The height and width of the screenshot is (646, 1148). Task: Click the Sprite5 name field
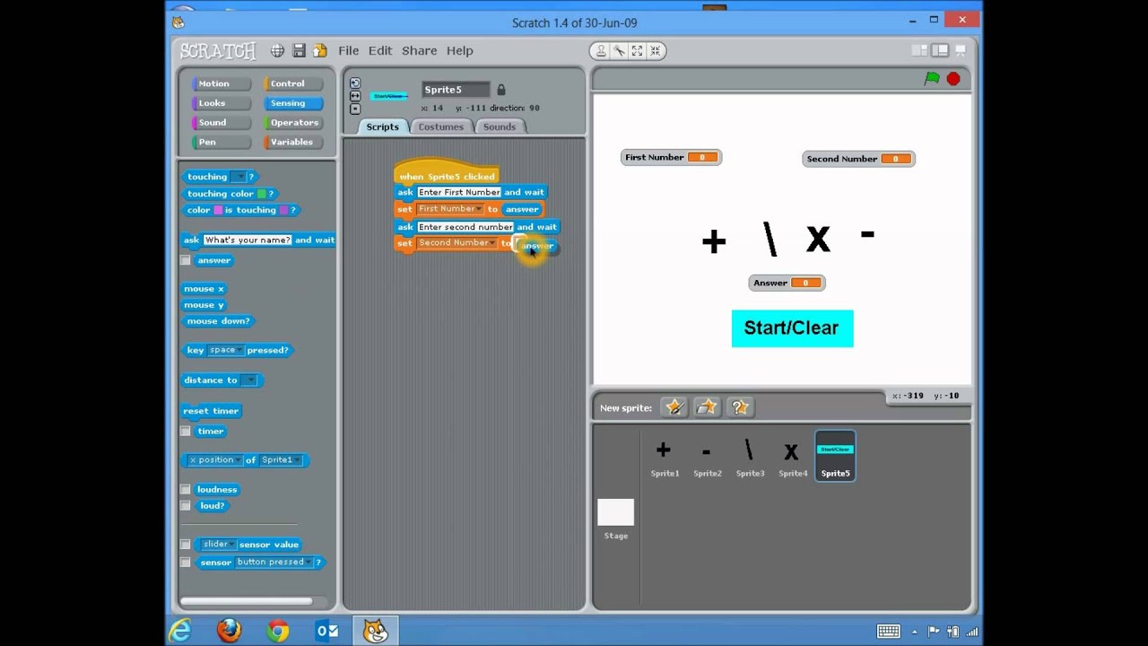tap(457, 90)
